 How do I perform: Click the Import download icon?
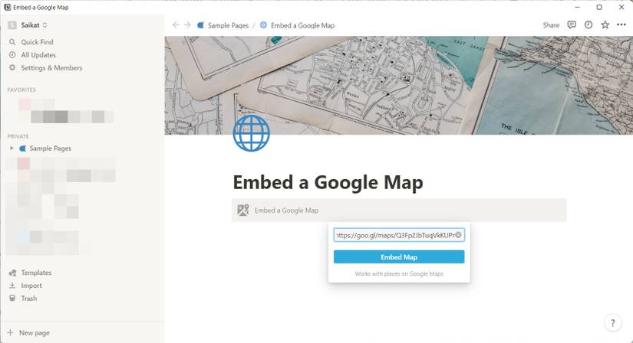coord(12,286)
